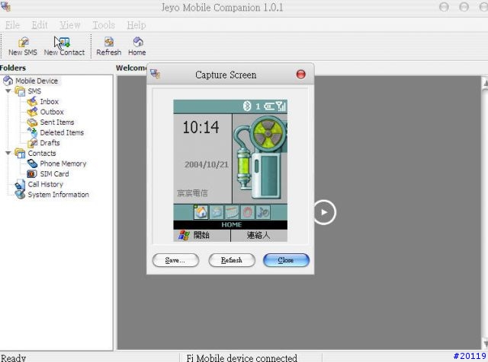Click the music note icon in phone capture
The image size is (488, 362).
pyautogui.click(x=263, y=212)
